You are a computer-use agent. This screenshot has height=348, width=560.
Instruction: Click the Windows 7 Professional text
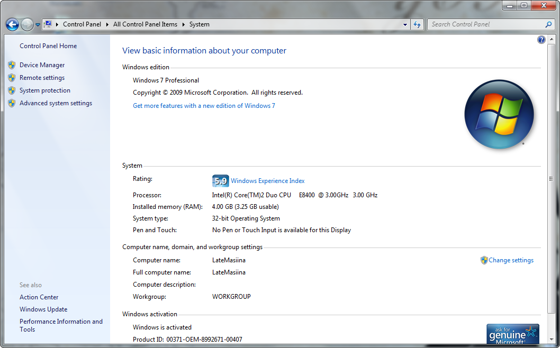pyautogui.click(x=166, y=80)
